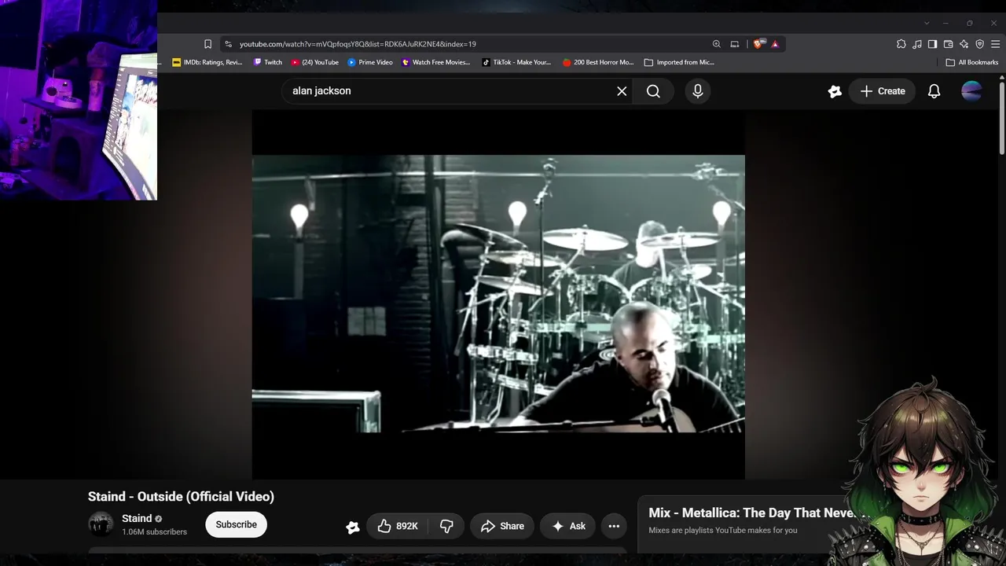Open the Brave Rewards triangle icon

(775, 44)
